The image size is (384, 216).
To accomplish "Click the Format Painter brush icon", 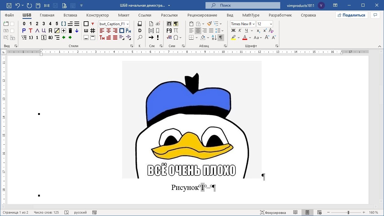I will (x=209, y=24).
